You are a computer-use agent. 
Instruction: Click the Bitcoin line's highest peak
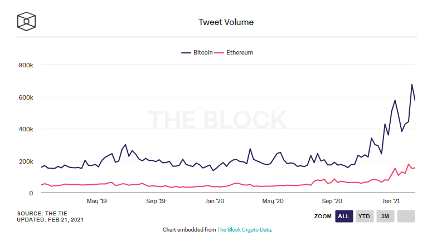click(x=412, y=85)
